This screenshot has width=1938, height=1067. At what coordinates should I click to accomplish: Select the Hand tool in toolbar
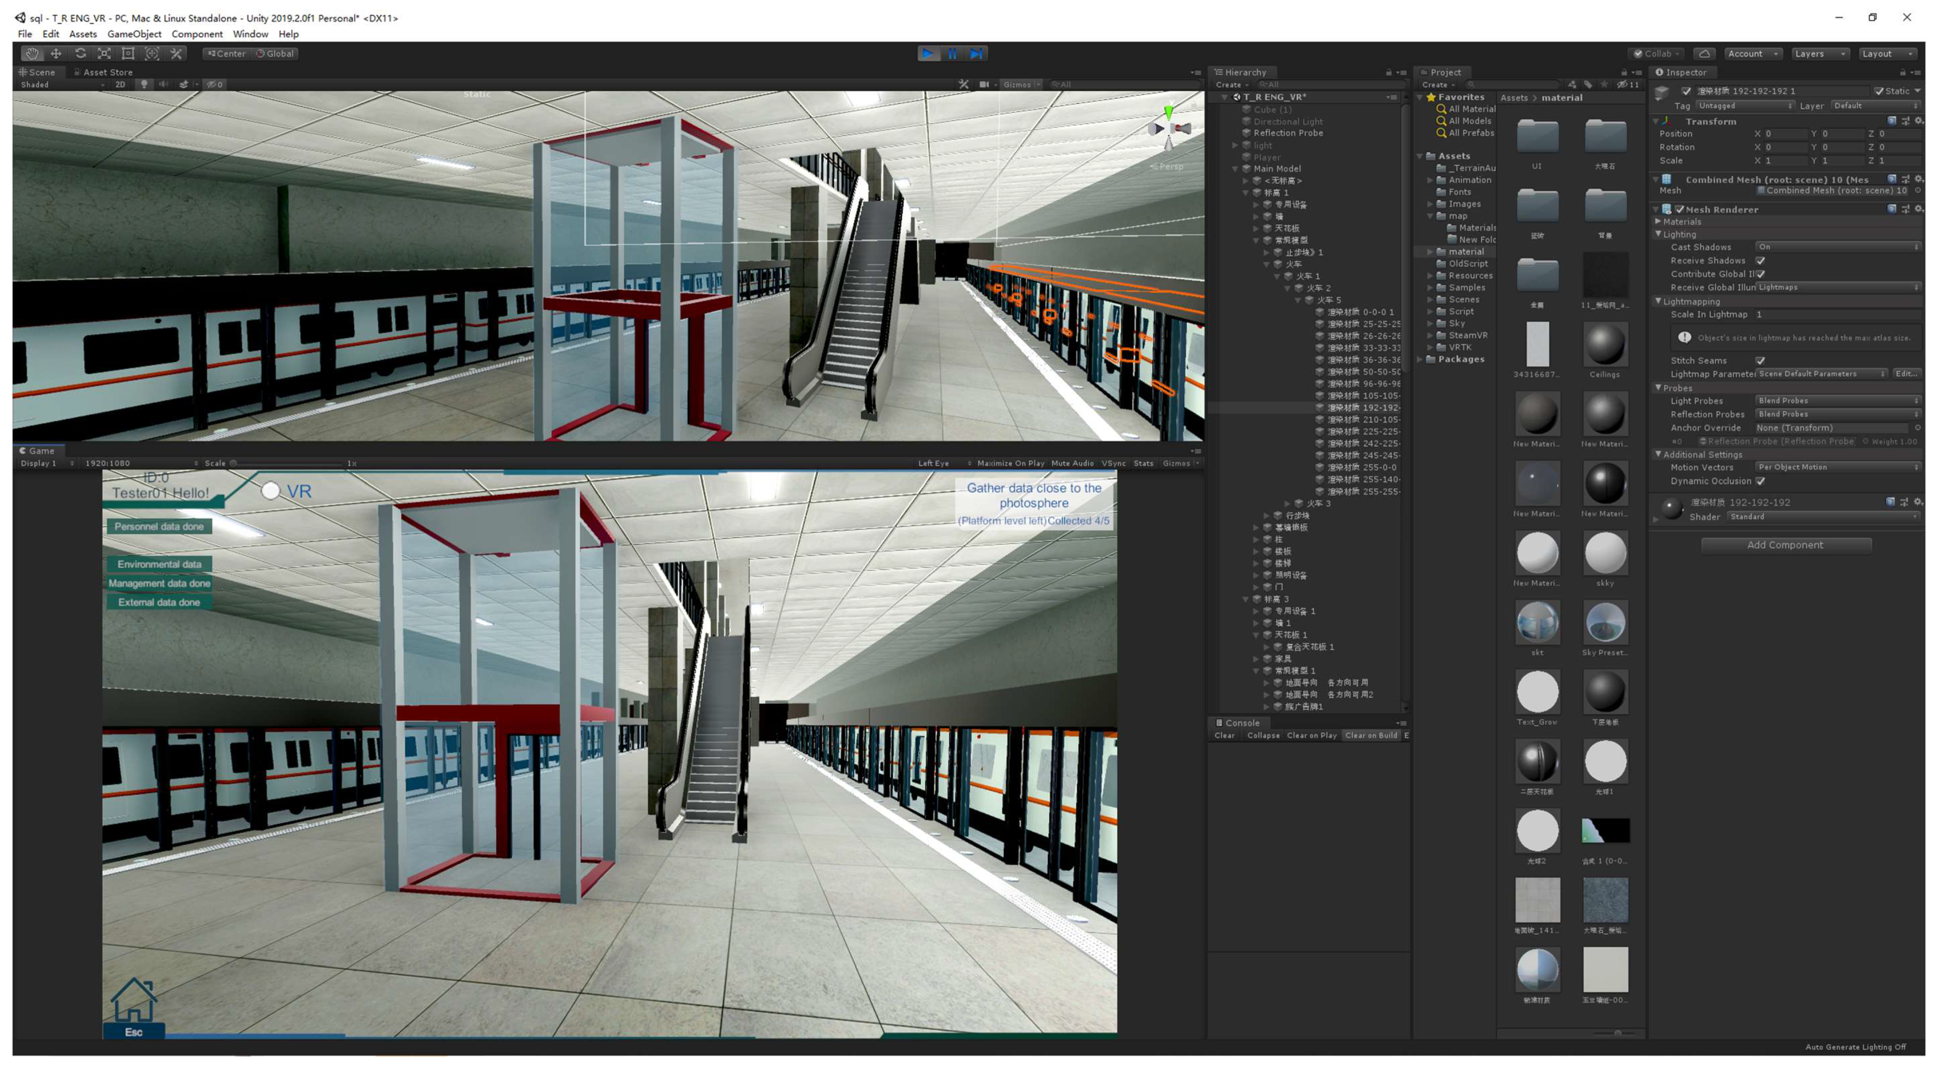click(32, 53)
